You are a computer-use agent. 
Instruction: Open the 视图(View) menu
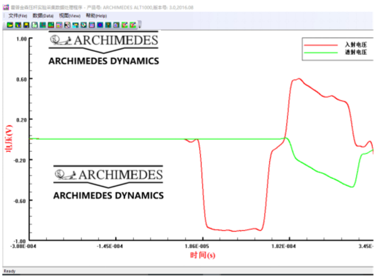[70, 16]
